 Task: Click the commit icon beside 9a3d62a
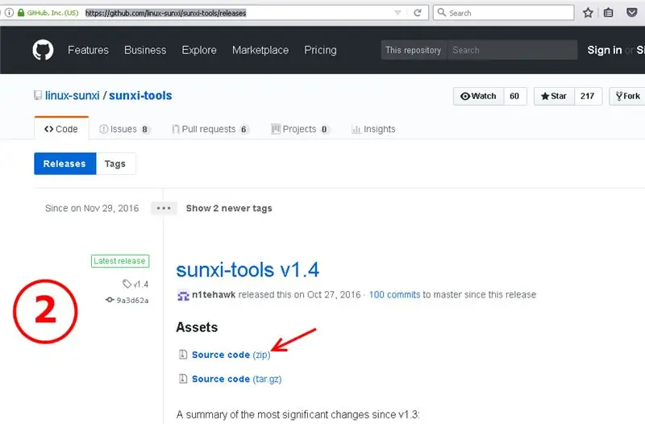110,300
